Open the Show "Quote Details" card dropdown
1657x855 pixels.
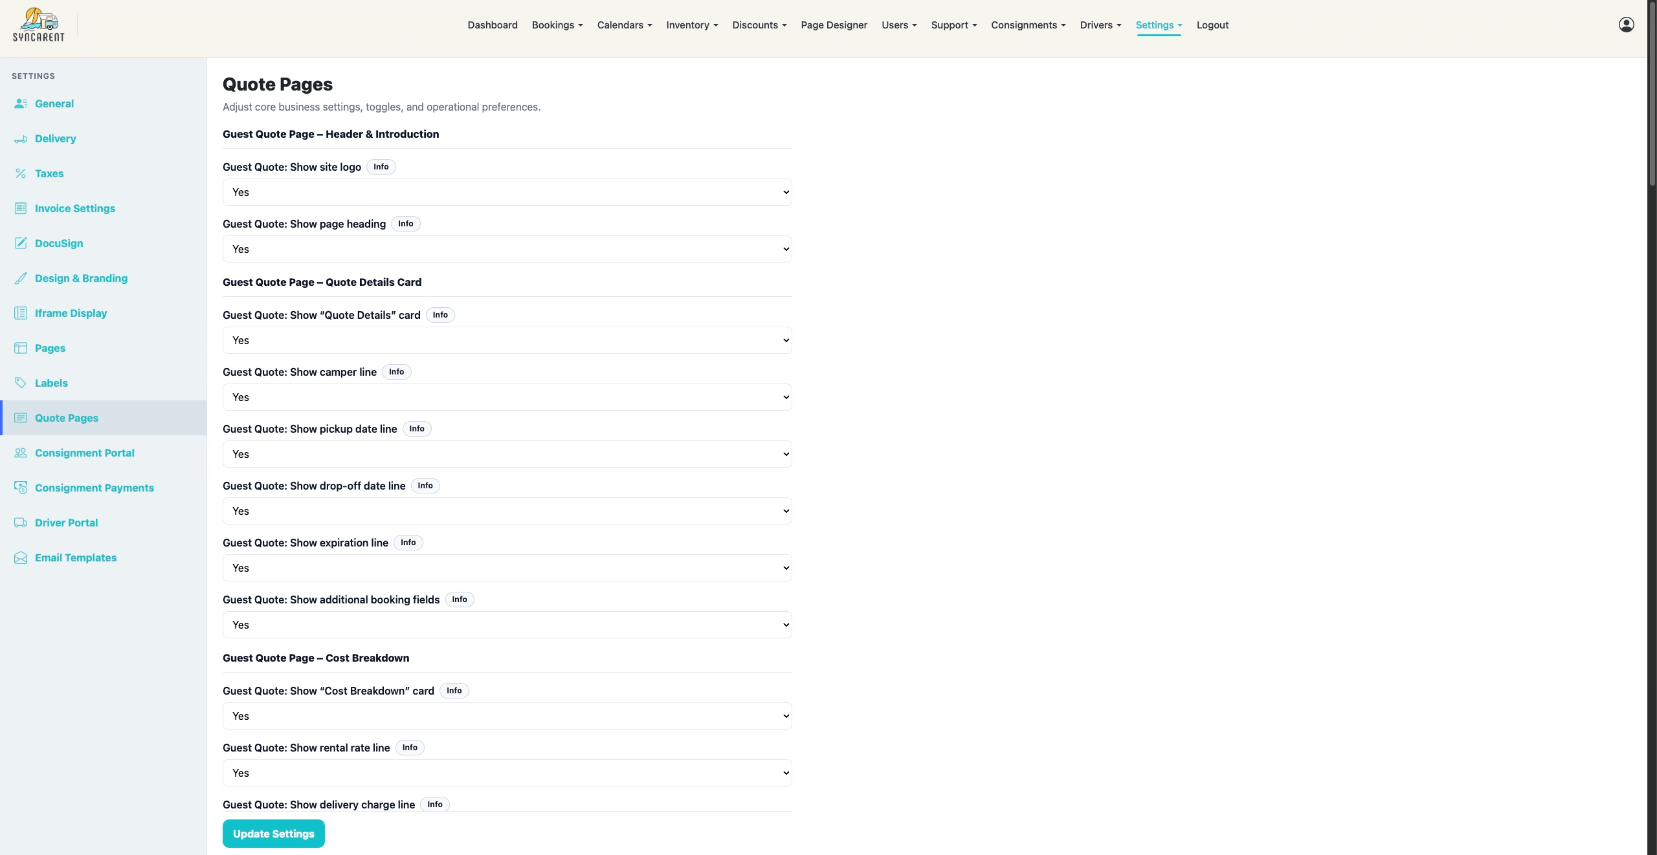tap(507, 340)
